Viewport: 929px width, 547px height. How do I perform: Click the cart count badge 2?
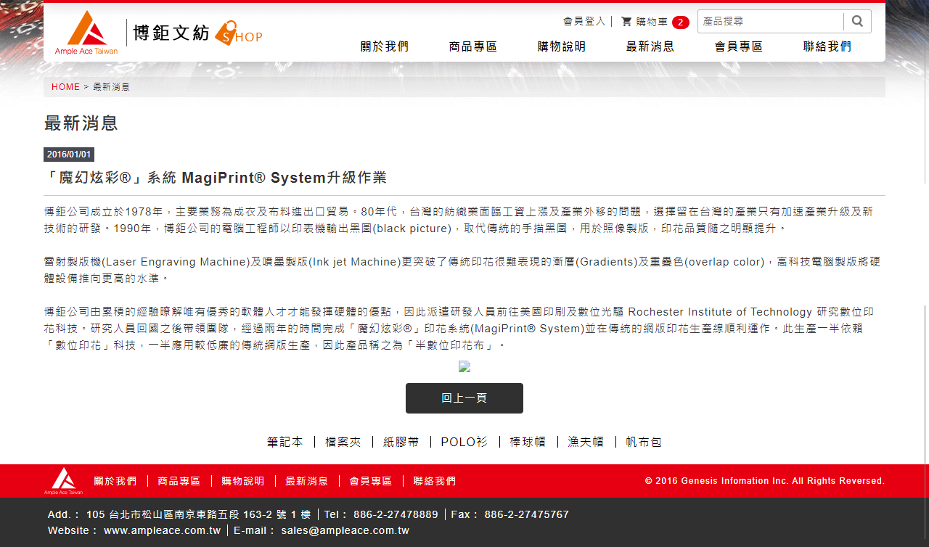click(x=681, y=22)
